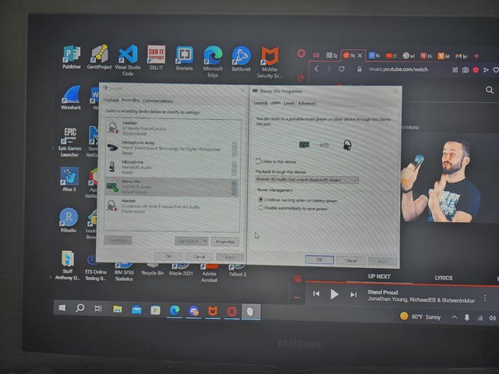Screen dimensions: 499x374
Task: Open the Mail app on the taskbar
Action: click(136, 309)
